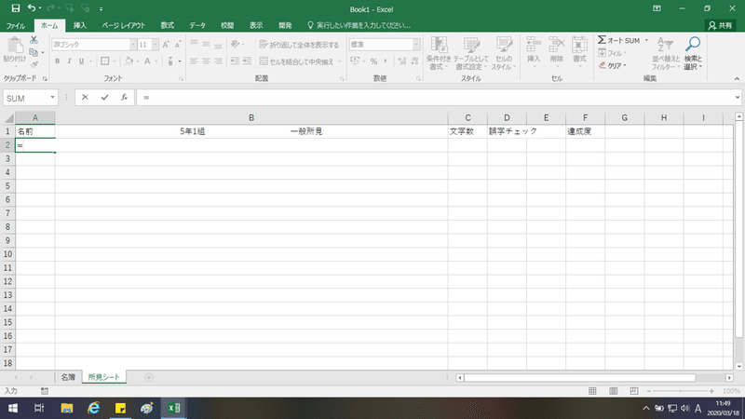Toggle Italic formatting
Viewport: 745px width, 419px height.
tap(69, 61)
